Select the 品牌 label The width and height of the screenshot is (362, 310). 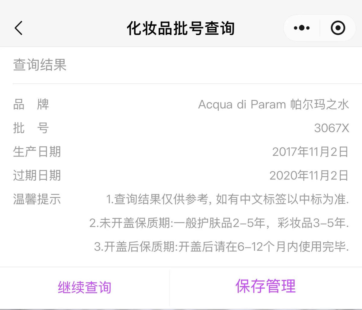tap(31, 105)
